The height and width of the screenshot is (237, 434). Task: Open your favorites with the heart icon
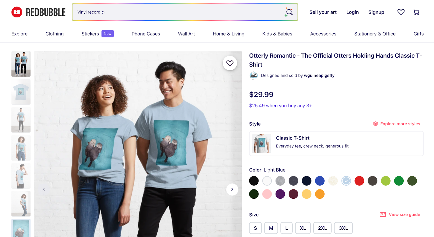click(401, 12)
